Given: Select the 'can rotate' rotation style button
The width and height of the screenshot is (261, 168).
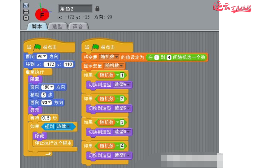Looking at the screenshot, I should tap(26, 6).
